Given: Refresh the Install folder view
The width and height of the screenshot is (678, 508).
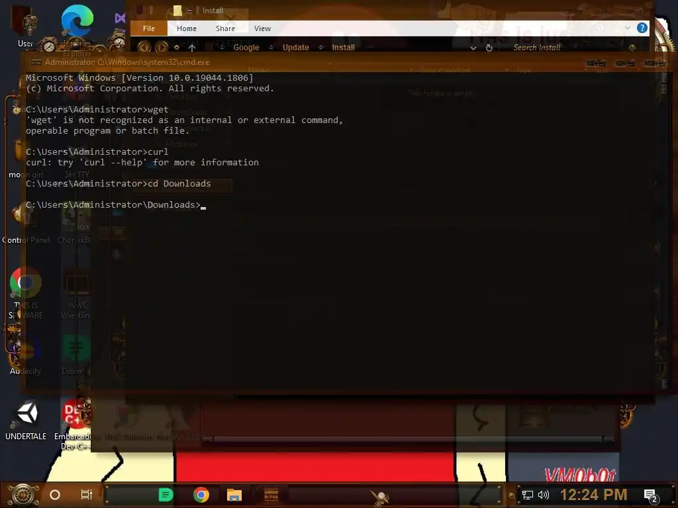Looking at the screenshot, I should coord(489,48).
